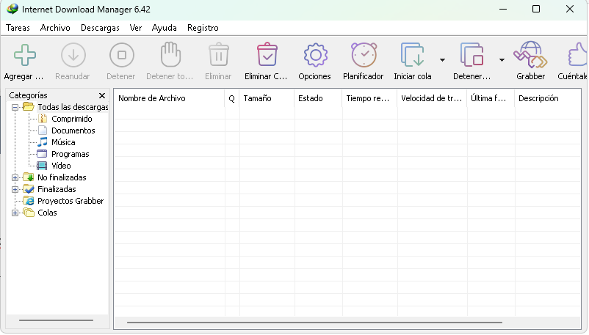Click the Eliminar Completadas icon
Screen dimensions: 589x335
pyautogui.click(x=267, y=56)
